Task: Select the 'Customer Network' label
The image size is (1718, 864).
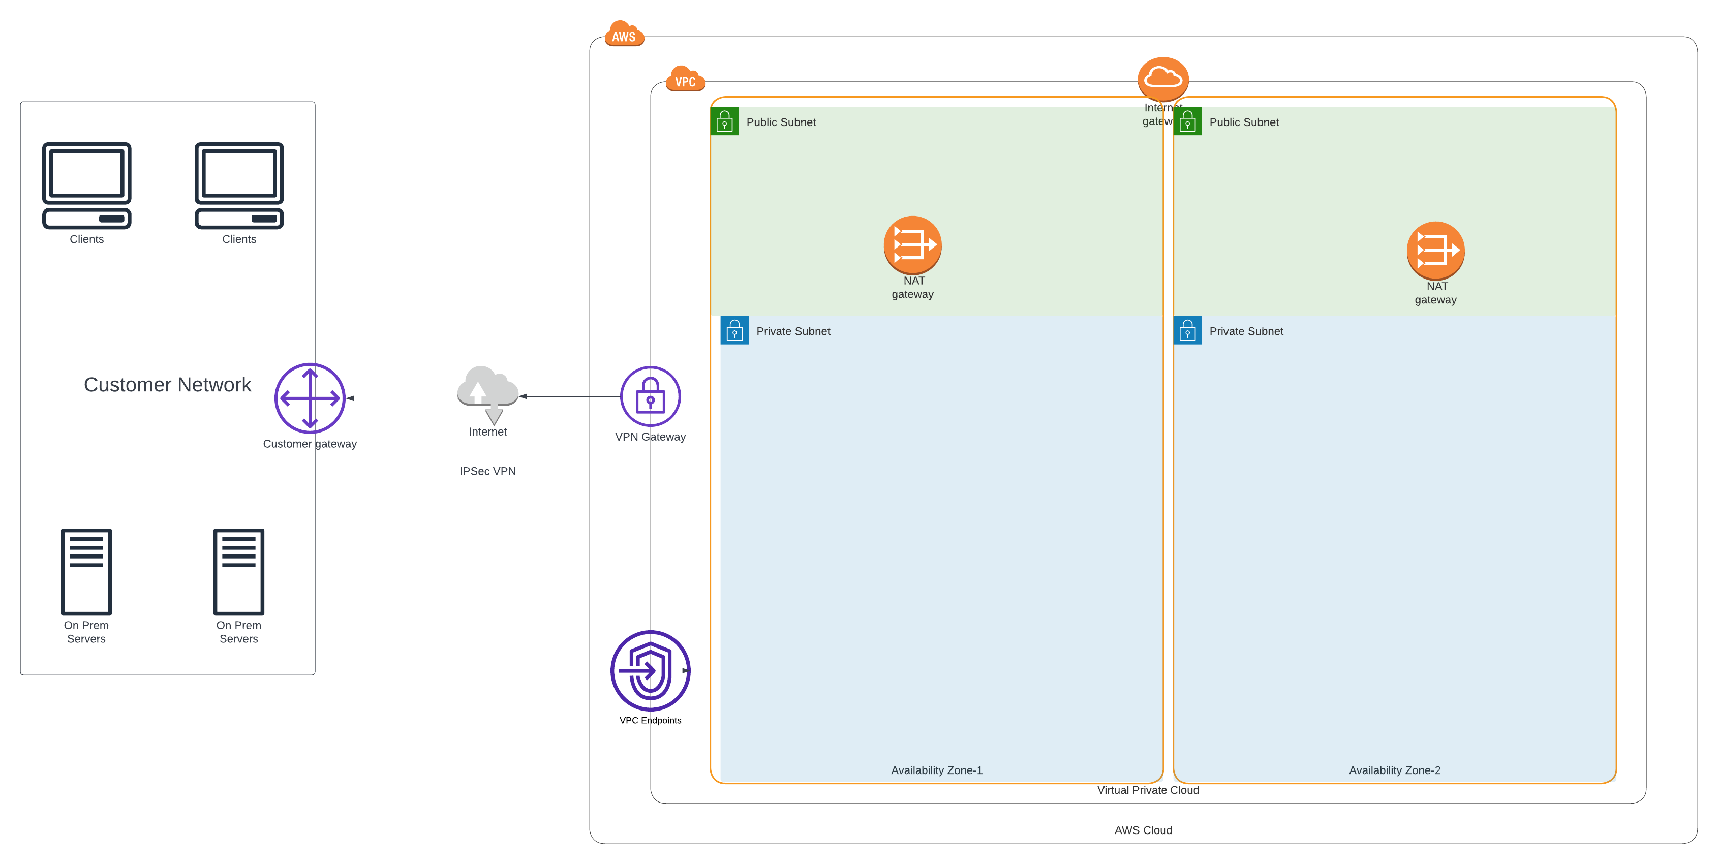Action: point(167,385)
